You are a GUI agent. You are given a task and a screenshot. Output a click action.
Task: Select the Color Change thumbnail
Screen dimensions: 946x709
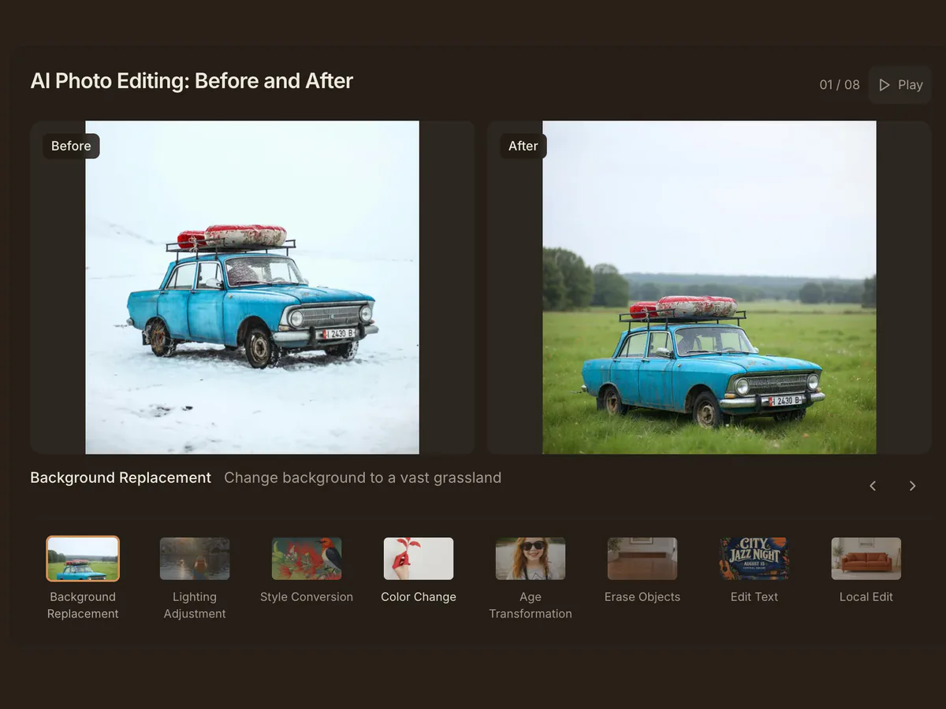(419, 559)
